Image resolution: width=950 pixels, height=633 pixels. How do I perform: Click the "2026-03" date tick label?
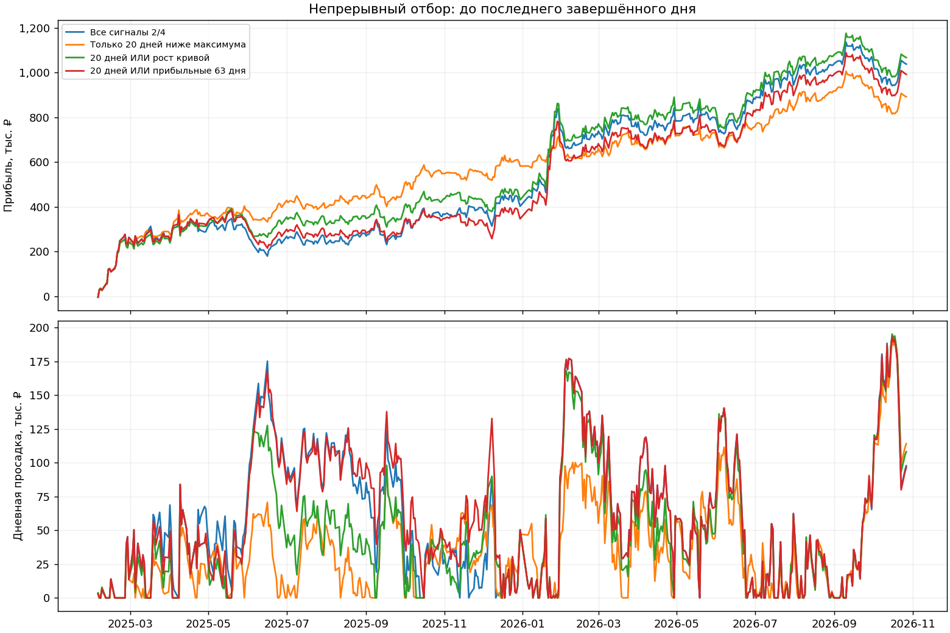[x=599, y=624]
